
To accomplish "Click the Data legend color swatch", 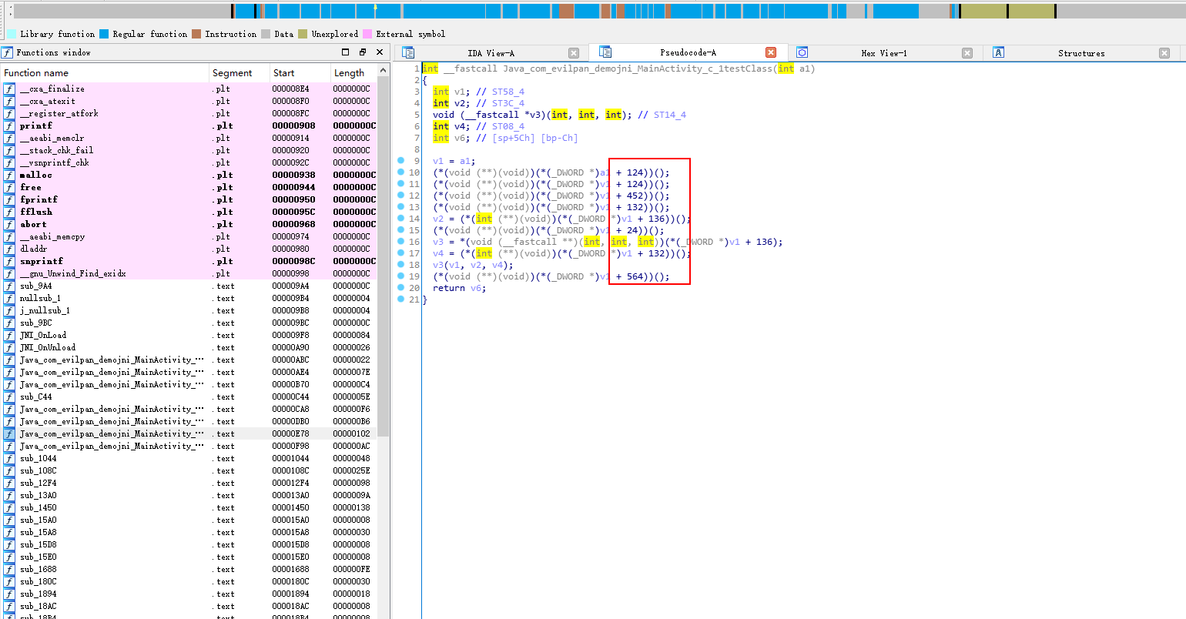I will tap(266, 34).
